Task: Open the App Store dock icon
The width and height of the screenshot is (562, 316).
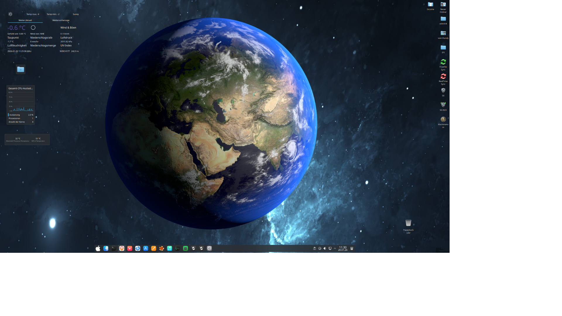Action: pyautogui.click(x=145, y=248)
